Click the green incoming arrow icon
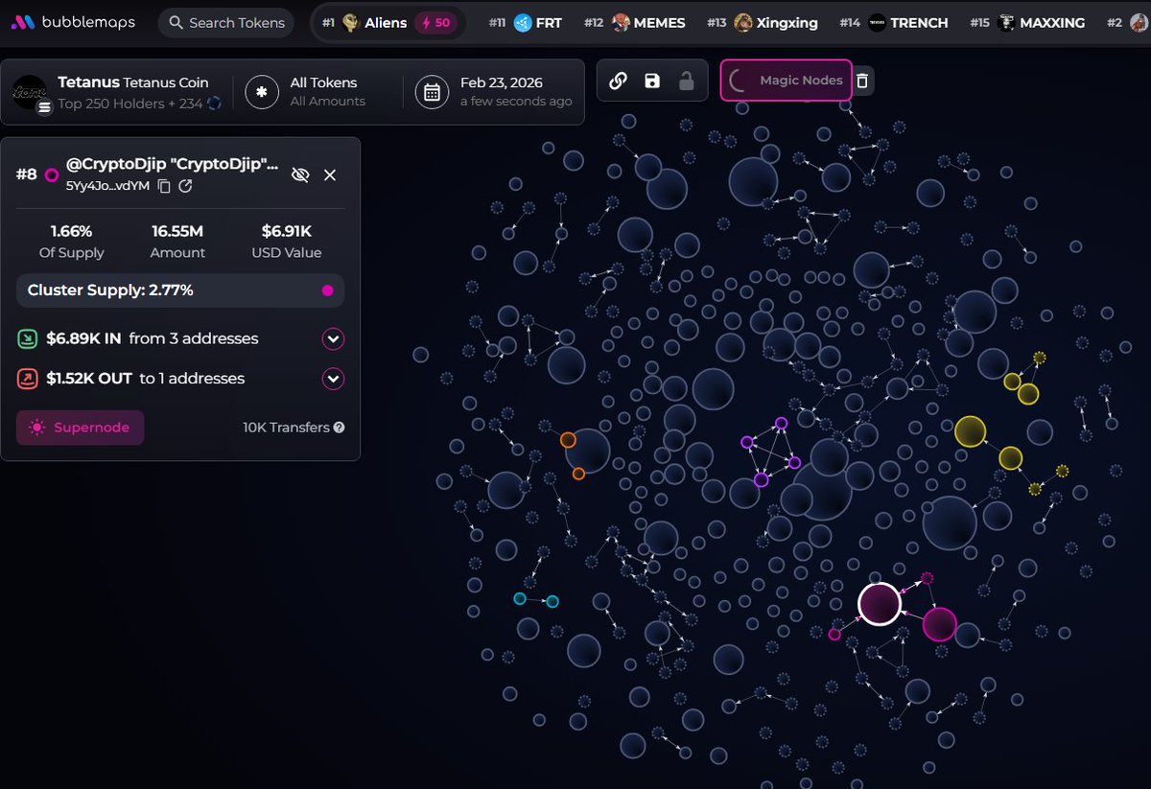This screenshot has height=789, width=1151. pyautogui.click(x=28, y=338)
